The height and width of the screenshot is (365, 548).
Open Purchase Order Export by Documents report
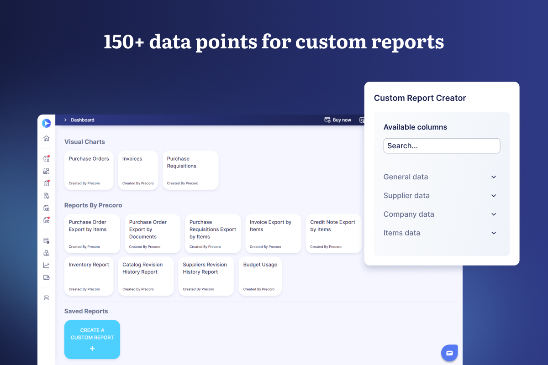pos(153,234)
